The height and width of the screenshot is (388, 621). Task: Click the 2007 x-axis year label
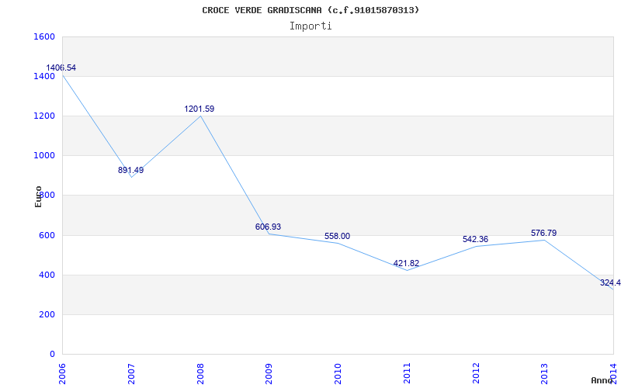(131, 372)
